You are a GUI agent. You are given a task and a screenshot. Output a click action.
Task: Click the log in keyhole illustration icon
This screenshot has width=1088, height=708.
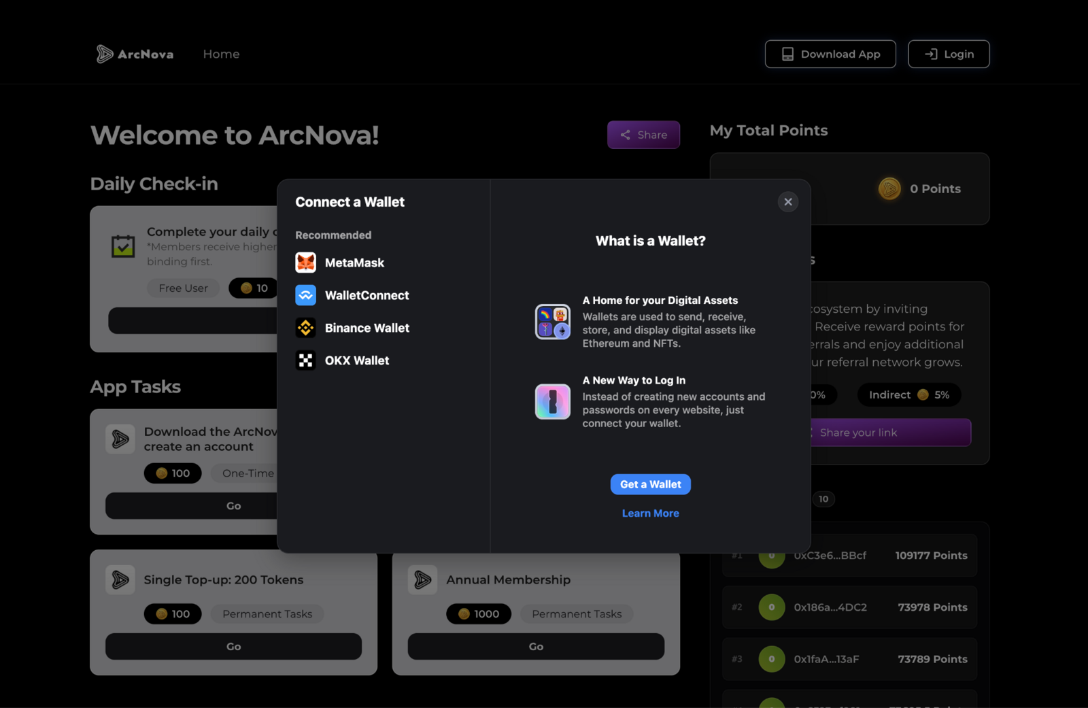tap(553, 402)
